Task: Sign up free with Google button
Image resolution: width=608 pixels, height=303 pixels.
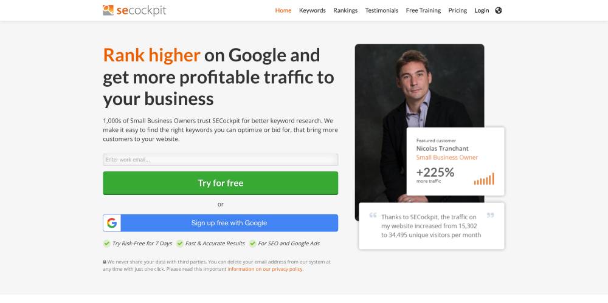Action: tap(229, 223)
